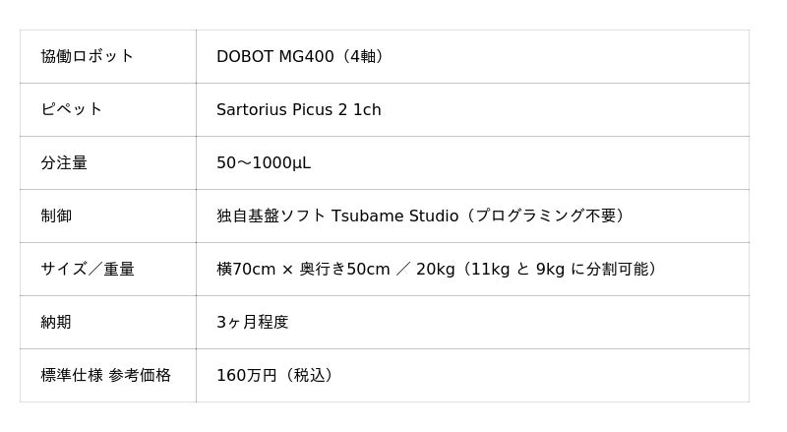Click the word DOBOT in first row

(245, 56)
